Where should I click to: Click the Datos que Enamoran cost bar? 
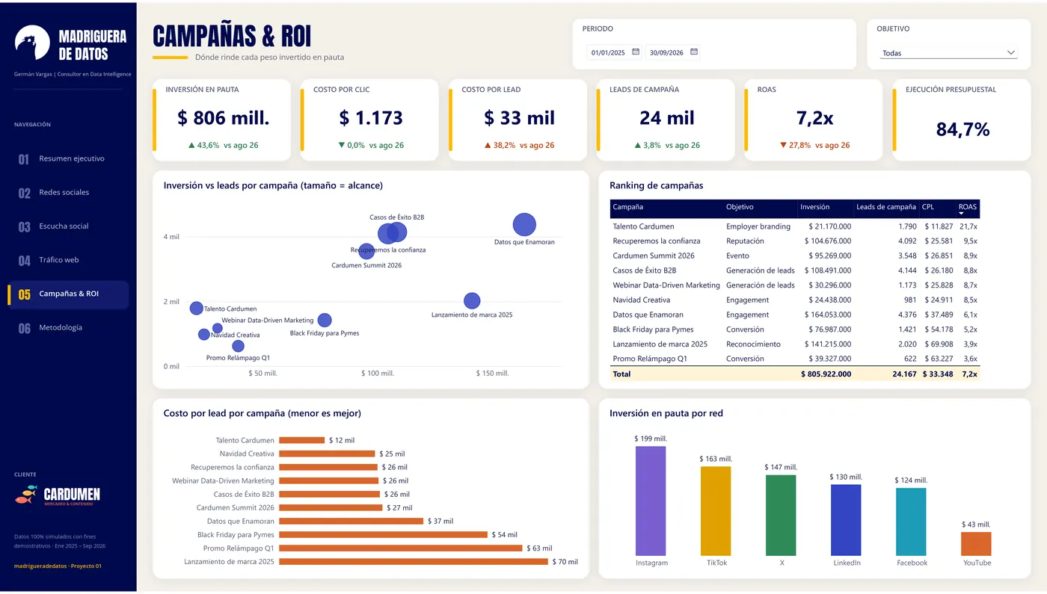point(351,521)
